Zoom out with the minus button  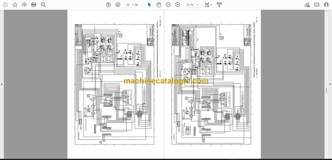168,5
